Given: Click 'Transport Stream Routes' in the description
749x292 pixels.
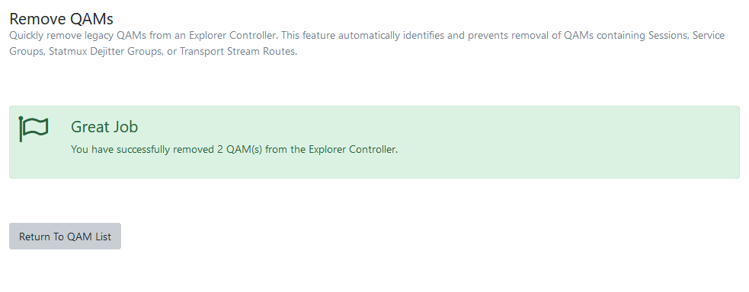Looking at the screenshot, I should coord(237,51).
